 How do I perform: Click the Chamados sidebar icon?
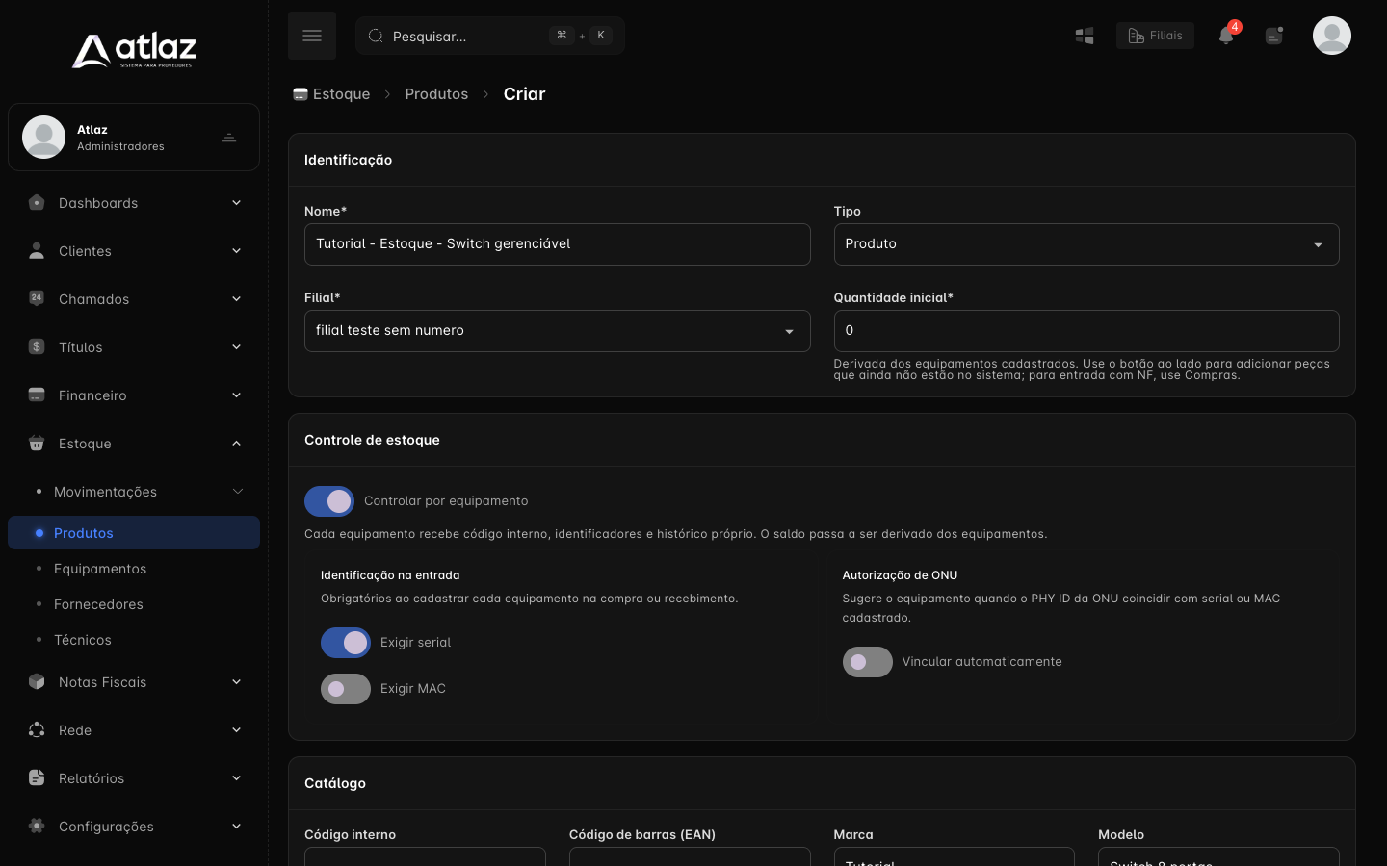pyautogui.click(x=37, y=298)
